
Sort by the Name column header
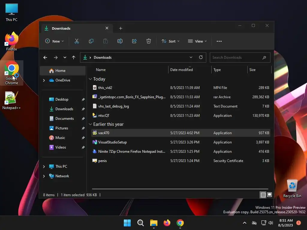click(129, 69)
